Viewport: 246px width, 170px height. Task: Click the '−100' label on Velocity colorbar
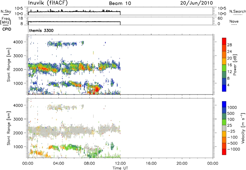pyautogui.click(x=233, y=137)
